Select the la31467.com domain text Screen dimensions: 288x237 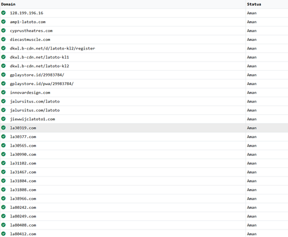[23, 172]
